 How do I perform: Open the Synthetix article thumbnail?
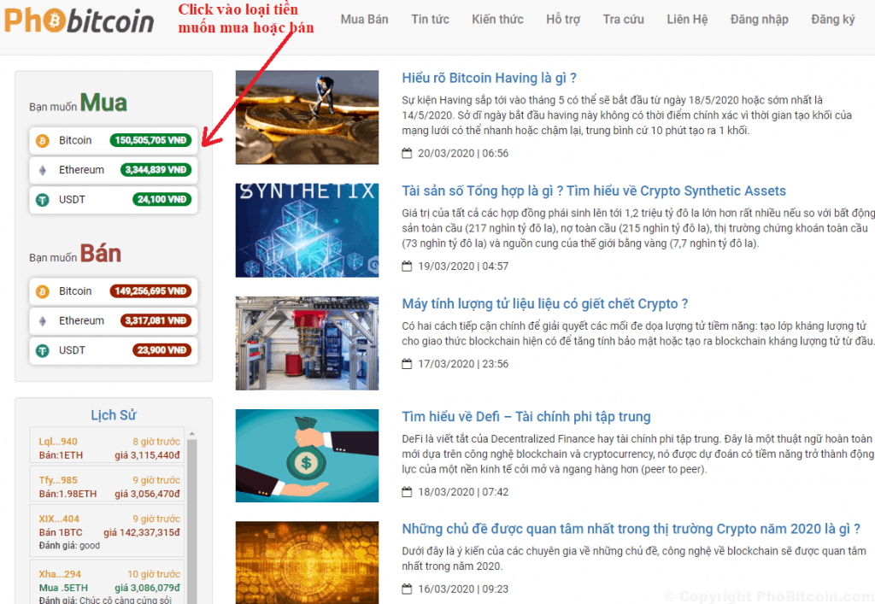(307, 230)
